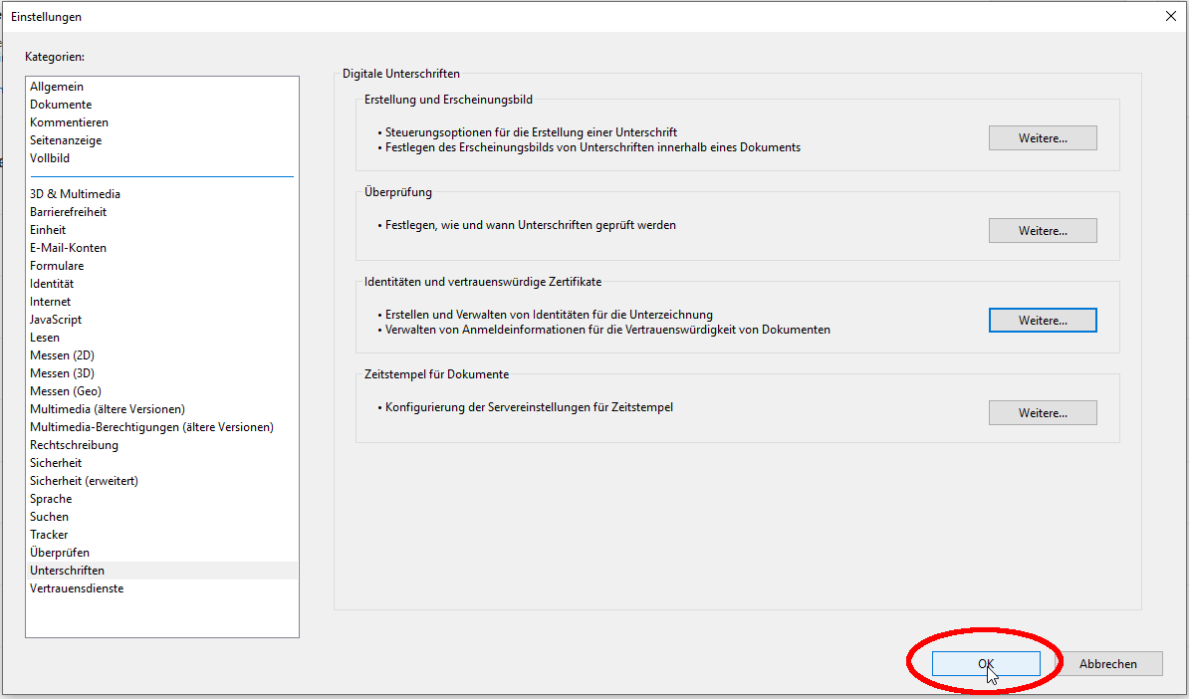Select the 3D & Multimedia category

[75, 194]
